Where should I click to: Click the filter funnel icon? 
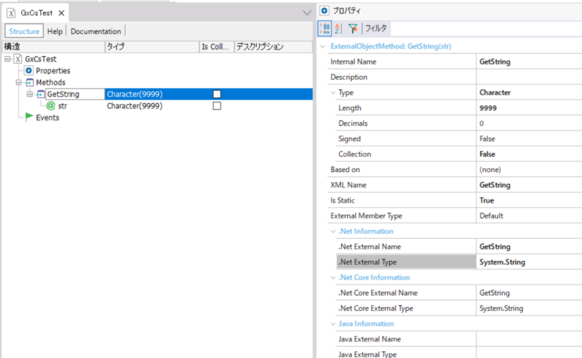(353, 29)
